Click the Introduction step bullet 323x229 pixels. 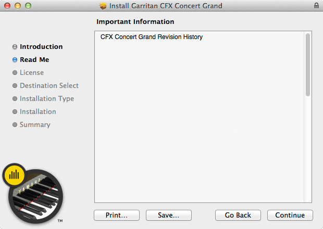point(15,47)
